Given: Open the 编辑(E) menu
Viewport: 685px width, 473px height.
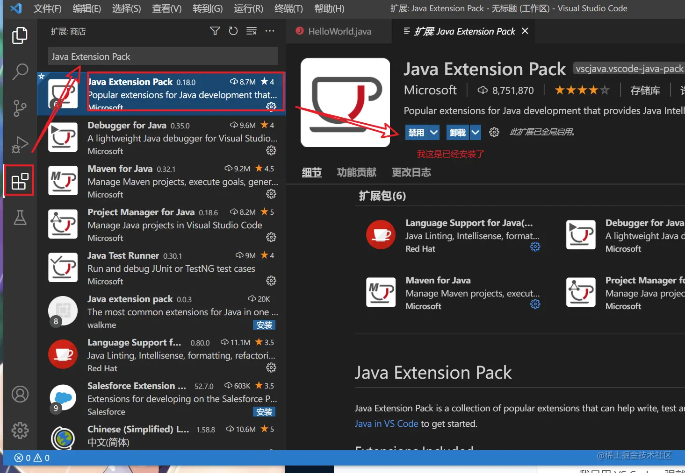Looking at the screenshot, I should coord(87,8).
